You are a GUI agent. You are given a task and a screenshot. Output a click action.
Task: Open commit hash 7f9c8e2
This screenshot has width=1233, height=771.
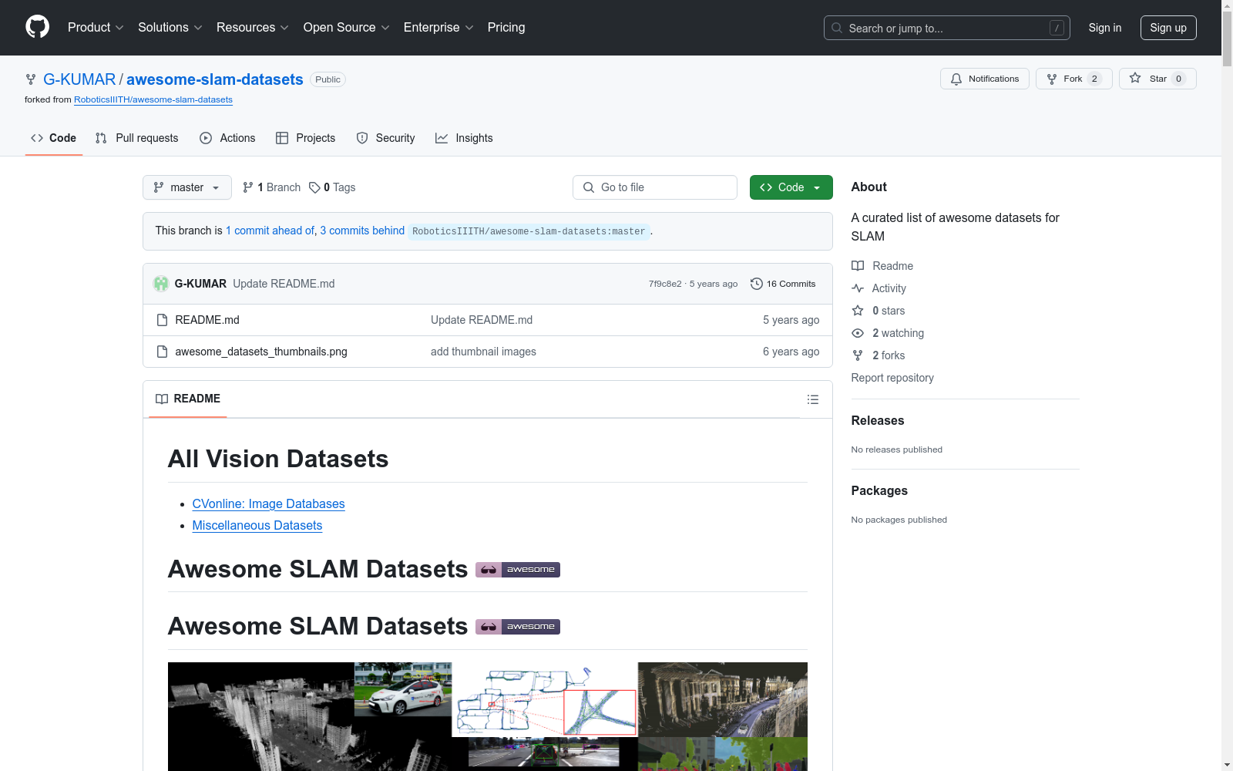(x=665, y=284)
